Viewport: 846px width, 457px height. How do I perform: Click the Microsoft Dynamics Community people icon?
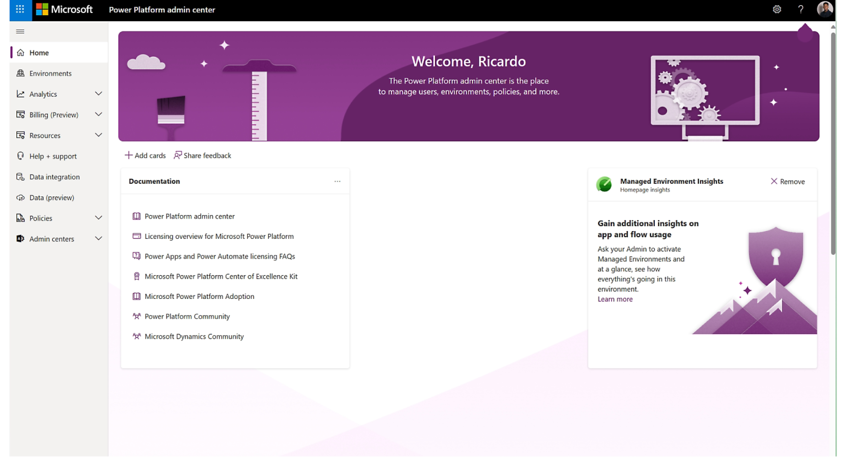[x=136, y=336]
